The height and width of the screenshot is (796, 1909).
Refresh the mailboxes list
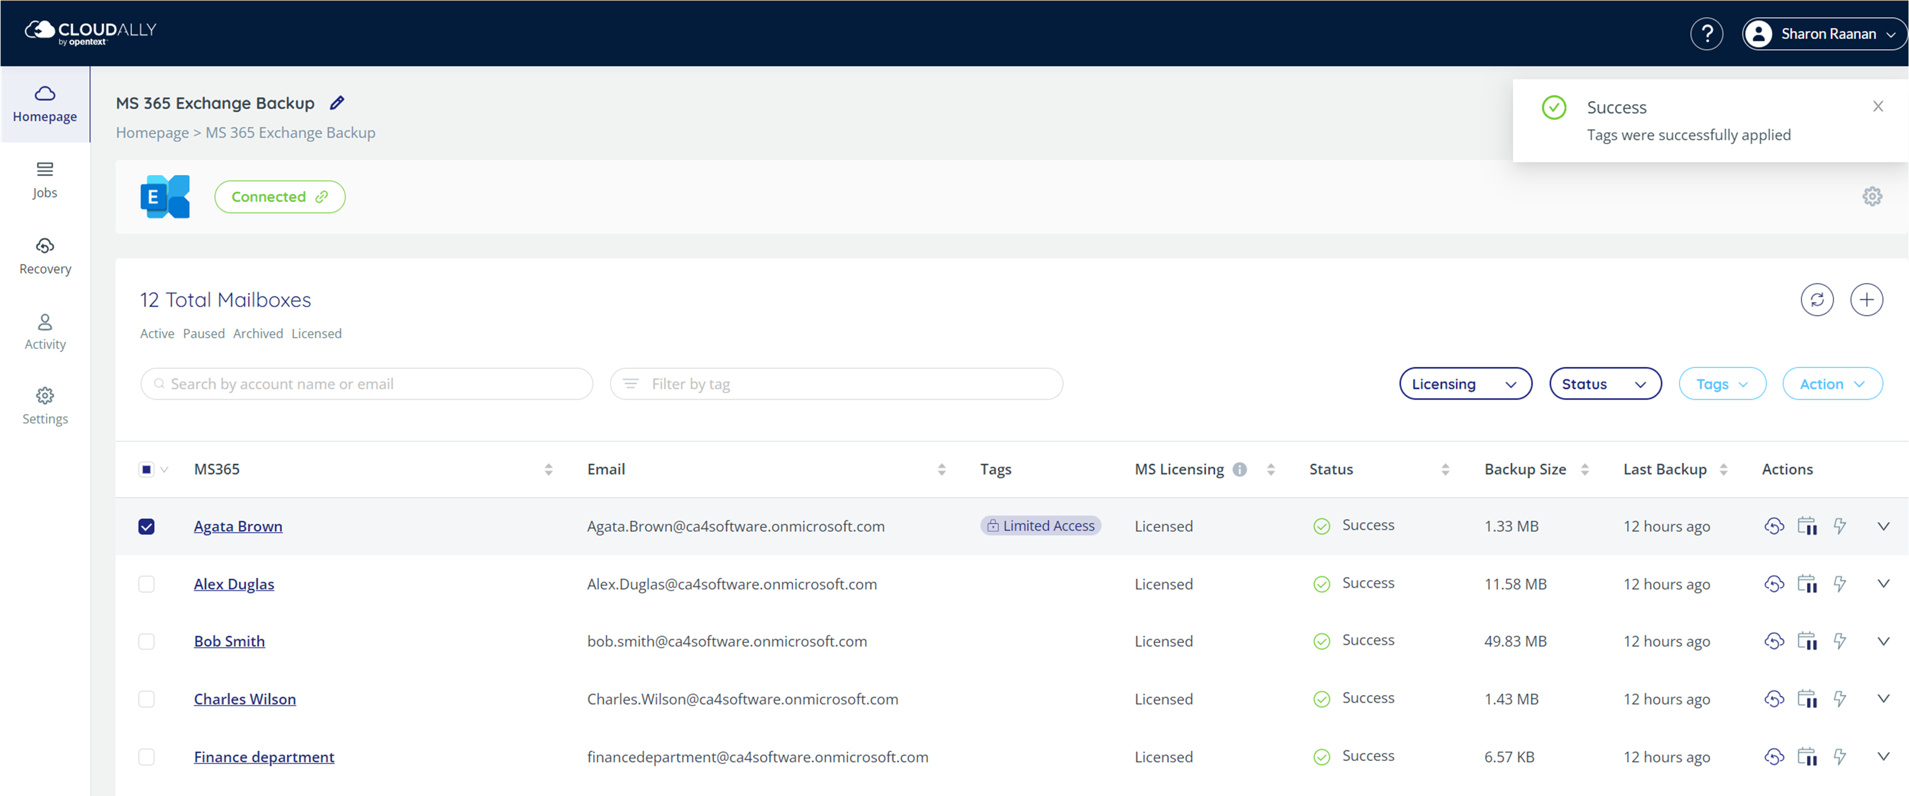(1816, 300)
